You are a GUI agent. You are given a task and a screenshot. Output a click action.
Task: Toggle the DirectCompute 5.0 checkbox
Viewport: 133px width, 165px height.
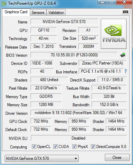tap(93, 146)
